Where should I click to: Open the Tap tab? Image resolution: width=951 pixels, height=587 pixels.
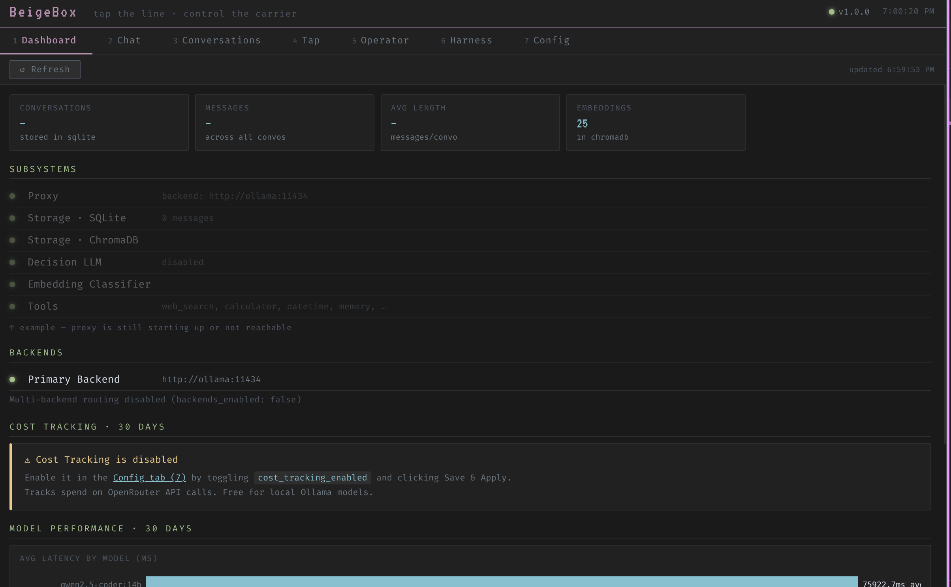tap(306, 41)
